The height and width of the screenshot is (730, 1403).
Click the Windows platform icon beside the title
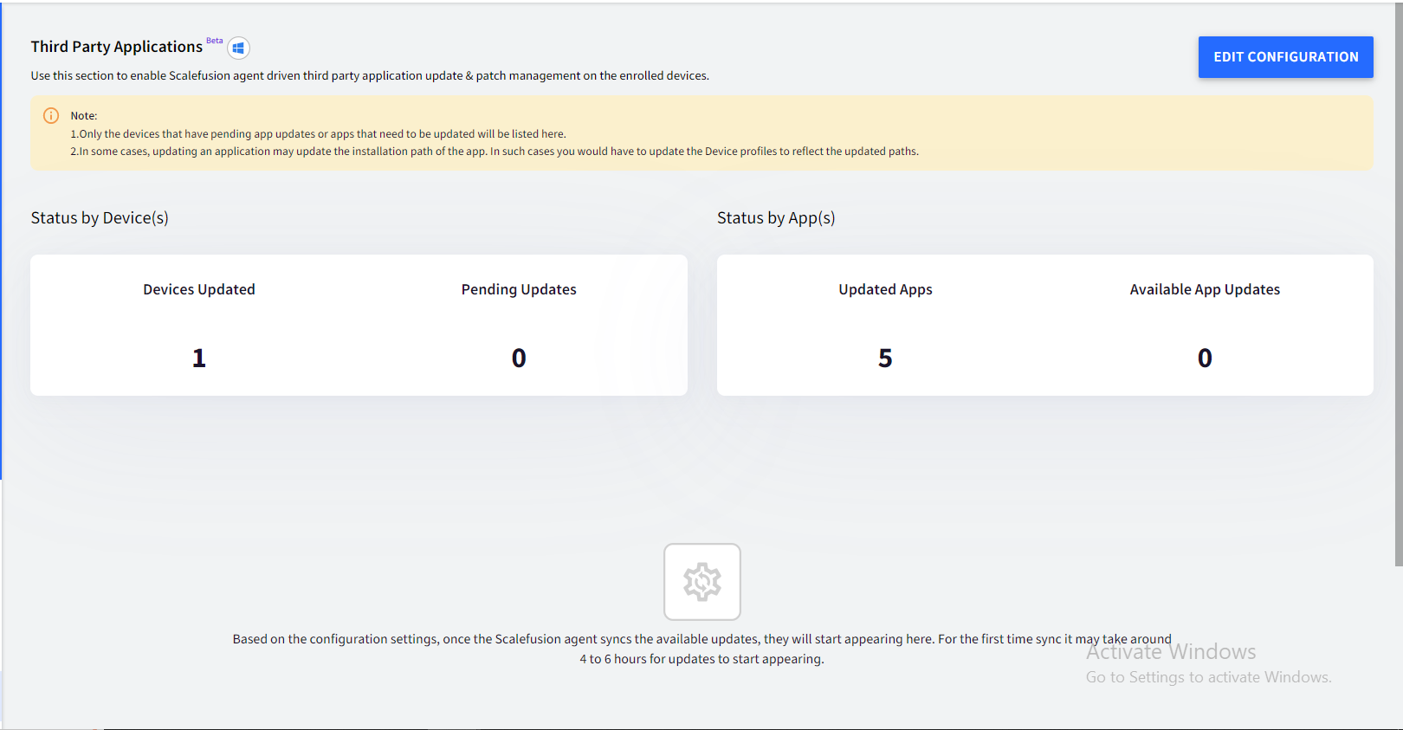tap(238, 48)
